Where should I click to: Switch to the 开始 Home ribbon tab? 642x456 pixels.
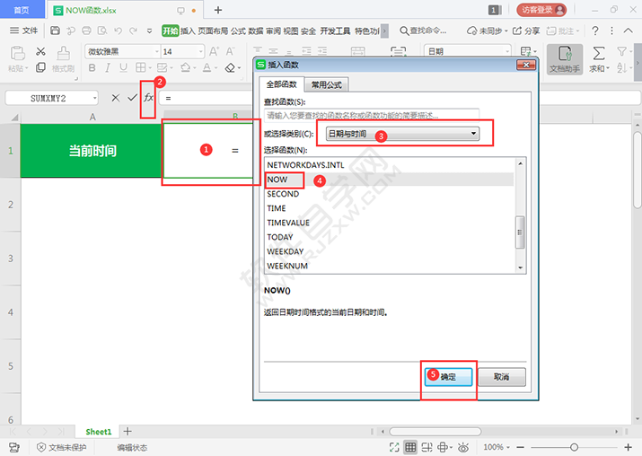171,31
